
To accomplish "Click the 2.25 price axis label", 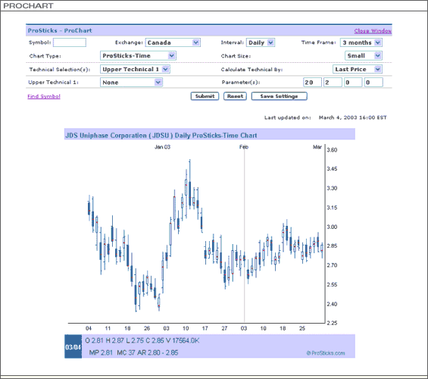I will pyautogui.click(x=332, y=323).
